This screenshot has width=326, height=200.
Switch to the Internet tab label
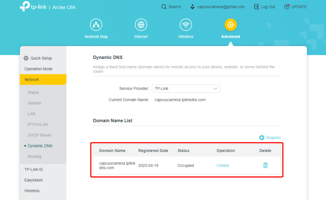point(141,36)
